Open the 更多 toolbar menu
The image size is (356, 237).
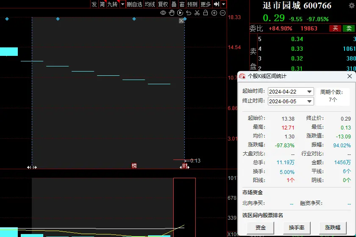click(206, 4)
